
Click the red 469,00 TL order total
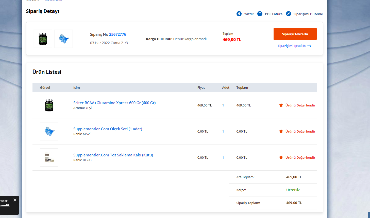(x=232, y=40)
